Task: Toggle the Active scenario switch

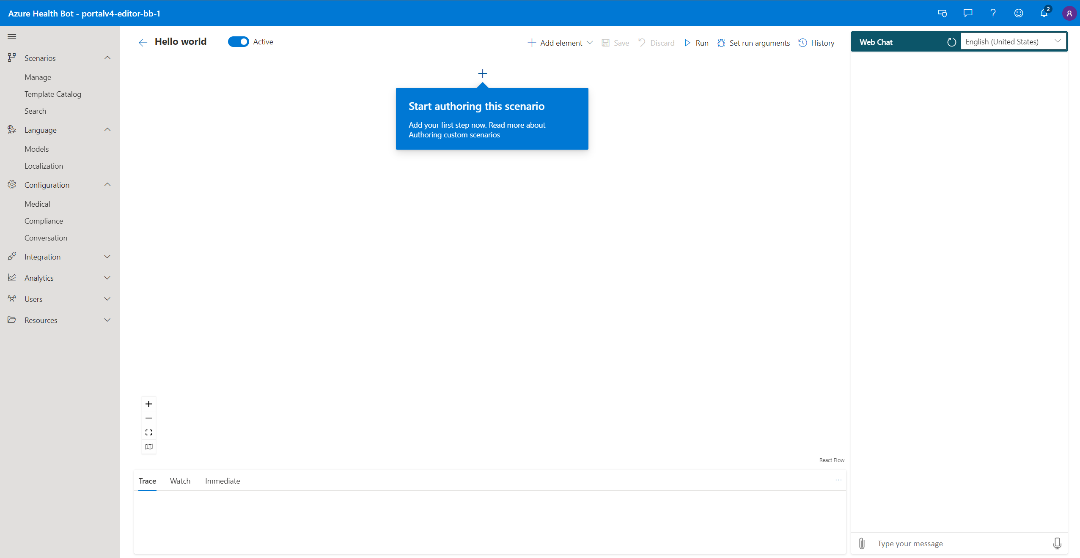Action: 239,41
